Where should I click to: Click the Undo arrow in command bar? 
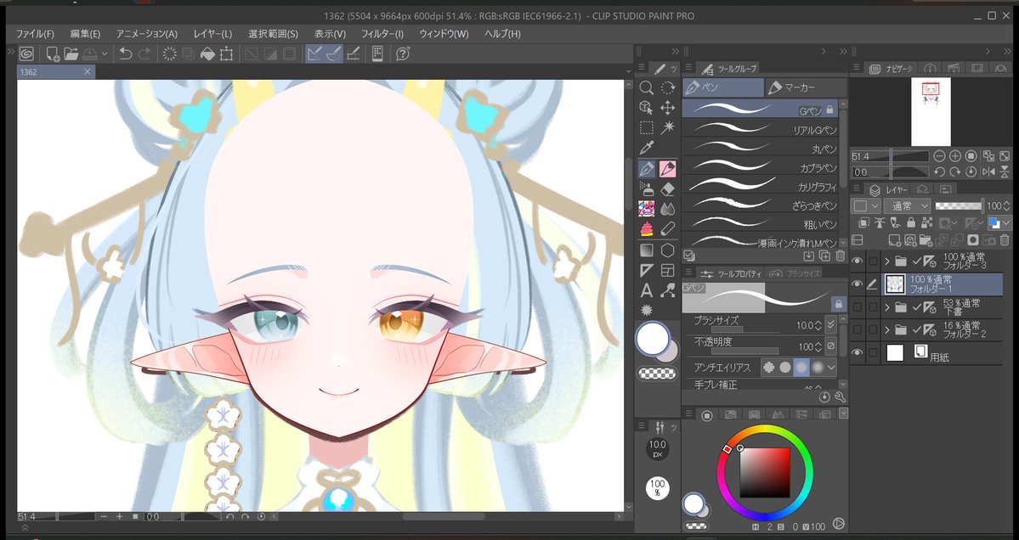coord(126,53)
